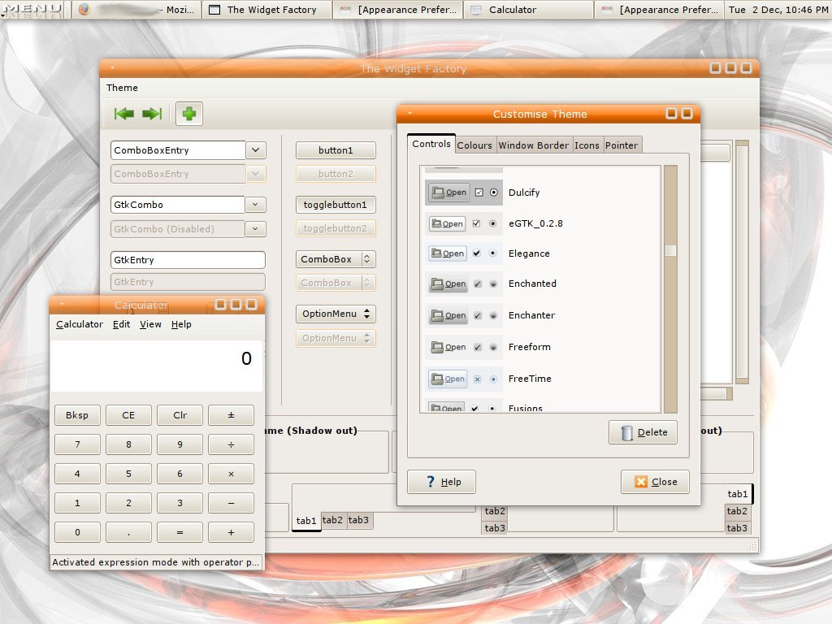
Task: Switch to the Mozilla Firefox taskbar entry
Action: pyautogui.click(x=136, y=10)
